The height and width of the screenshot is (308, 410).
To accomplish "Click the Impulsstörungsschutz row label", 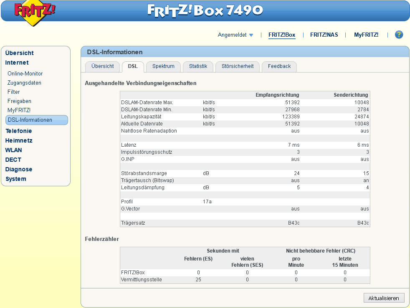I will click(x=147, y=152).
